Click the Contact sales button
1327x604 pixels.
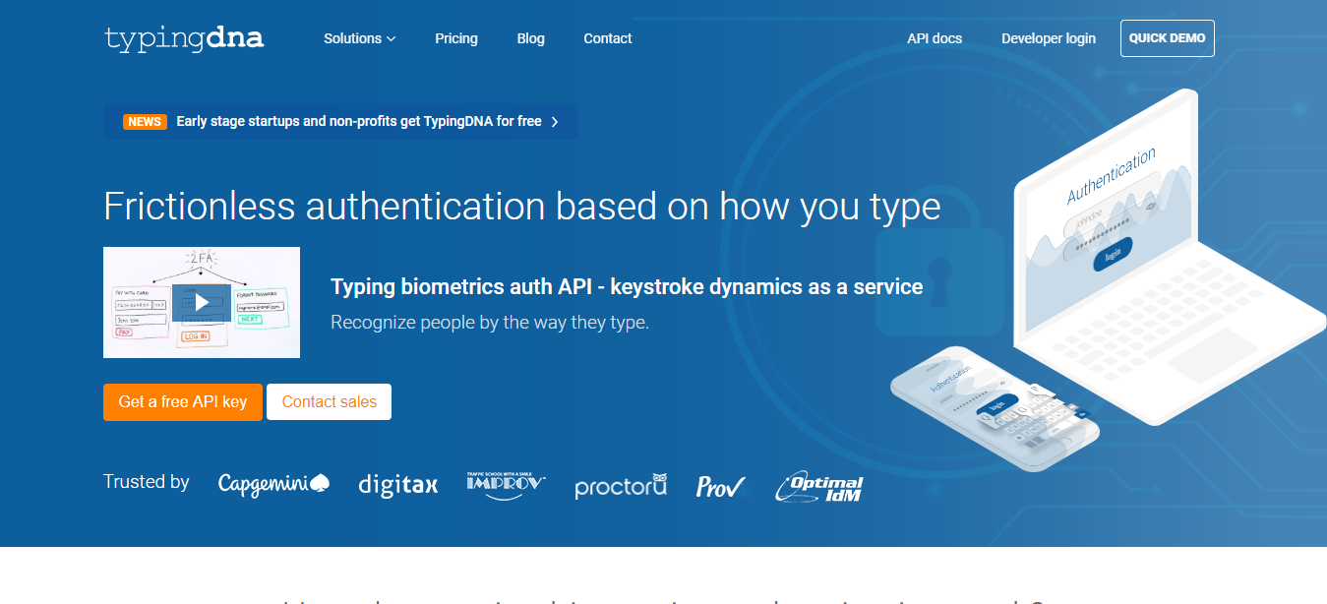tap(330, 402)
